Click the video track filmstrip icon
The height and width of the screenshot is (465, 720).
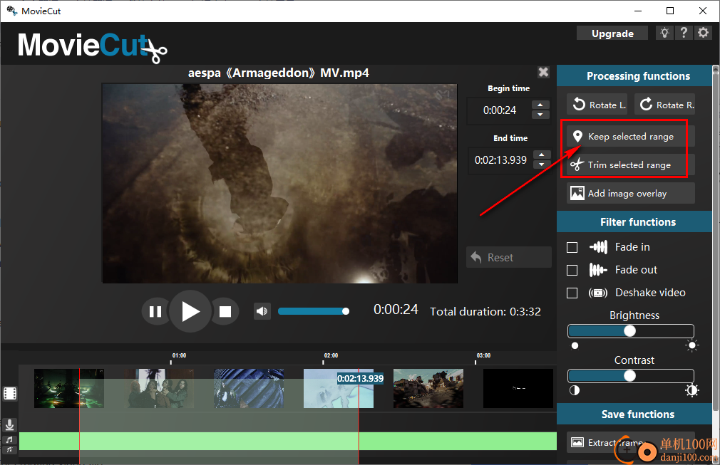click(x=10, y=394)
